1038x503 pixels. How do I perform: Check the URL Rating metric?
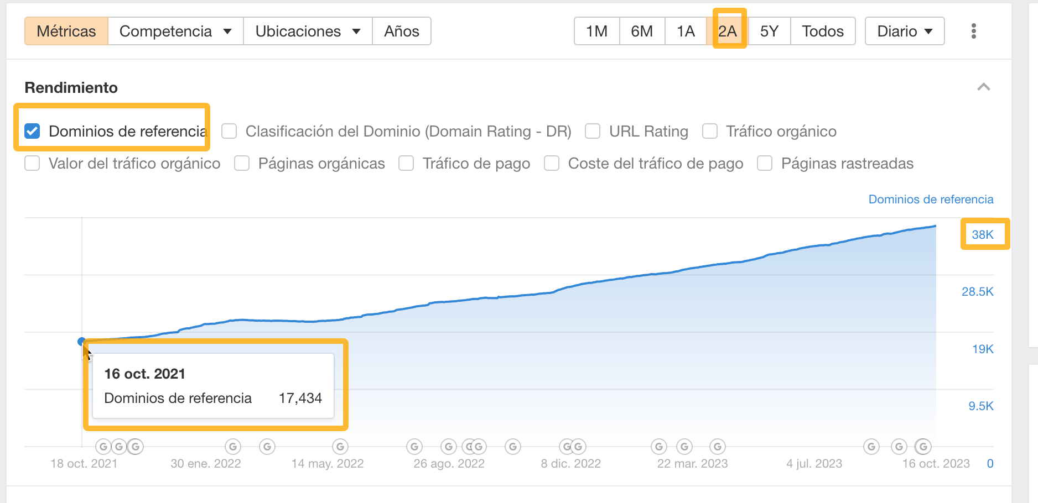(x=593, y=131)
